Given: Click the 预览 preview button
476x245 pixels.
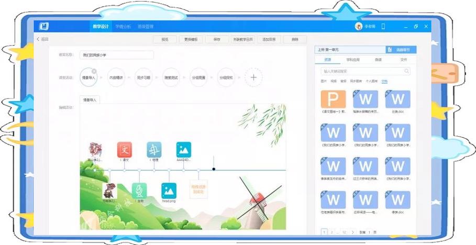Looking at the screenshot, I should click(x=165, y=39).
